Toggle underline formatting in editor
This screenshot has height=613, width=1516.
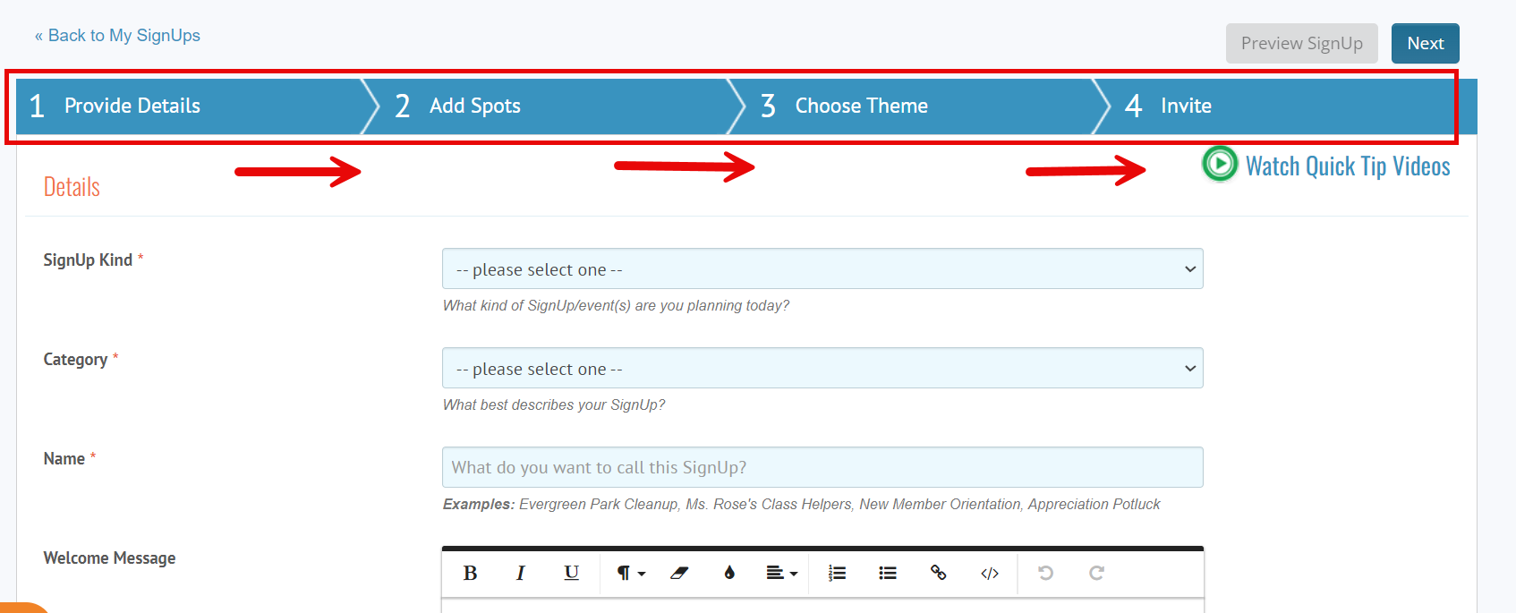point(571,574)
